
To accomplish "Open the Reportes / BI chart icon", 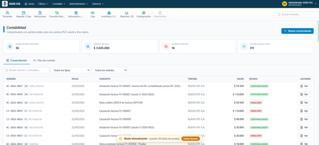I will [127, 13].
